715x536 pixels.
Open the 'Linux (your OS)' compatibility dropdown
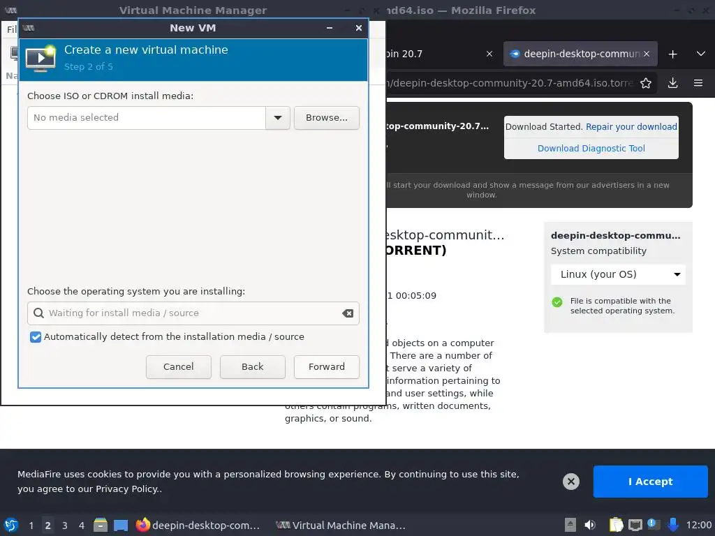pos(619,274)
